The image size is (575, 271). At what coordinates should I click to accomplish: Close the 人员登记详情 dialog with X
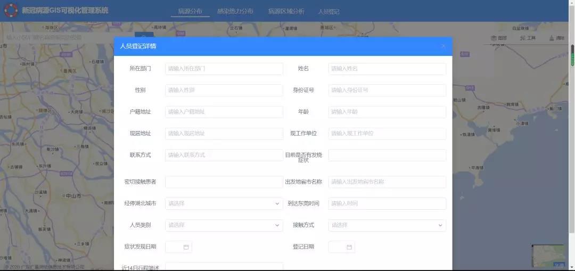pos(443,46)
